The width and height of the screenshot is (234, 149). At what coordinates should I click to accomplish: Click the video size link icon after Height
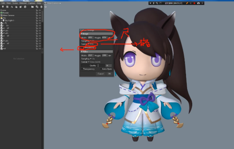(x=110, y=56)
